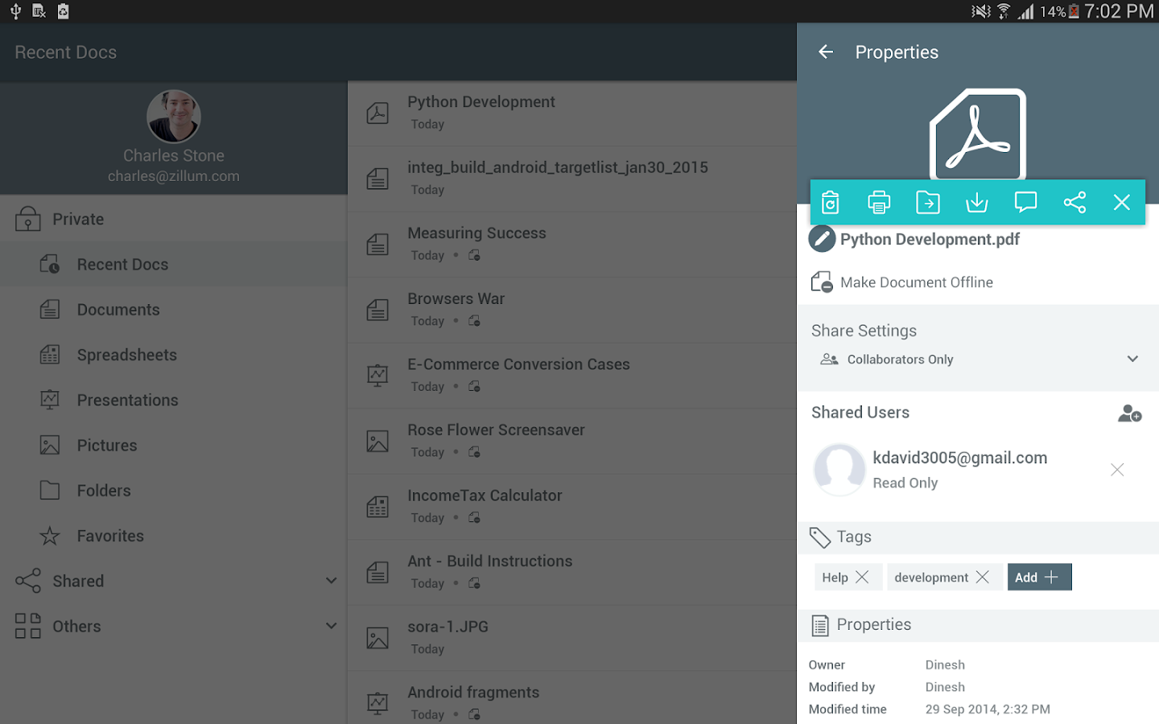Image resolution: width=1159 pixels, height=724 pixels.
Task: Click the download icon in the toolbar
Action: (976, 202)
